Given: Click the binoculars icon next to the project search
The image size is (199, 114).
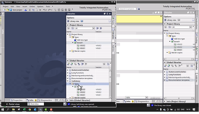Looking at the screenshot, I should pyautogui.click(x=139, y=9).
